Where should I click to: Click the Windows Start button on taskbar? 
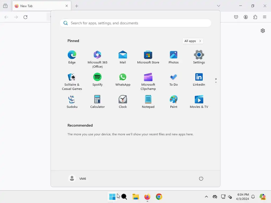[x=112, y=197]
